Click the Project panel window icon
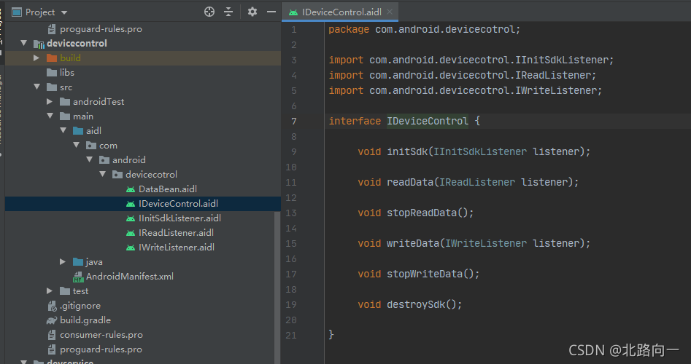 coord(17,12)
